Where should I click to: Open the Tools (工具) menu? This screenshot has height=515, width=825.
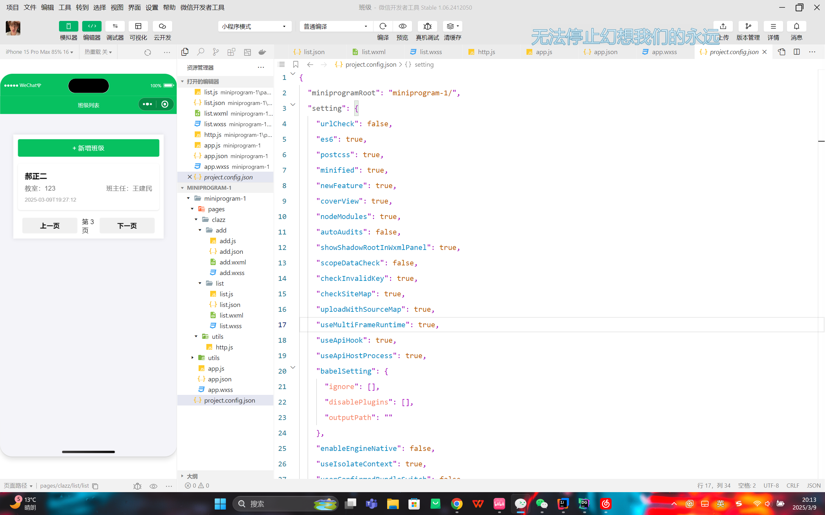(x=64, y=7)
